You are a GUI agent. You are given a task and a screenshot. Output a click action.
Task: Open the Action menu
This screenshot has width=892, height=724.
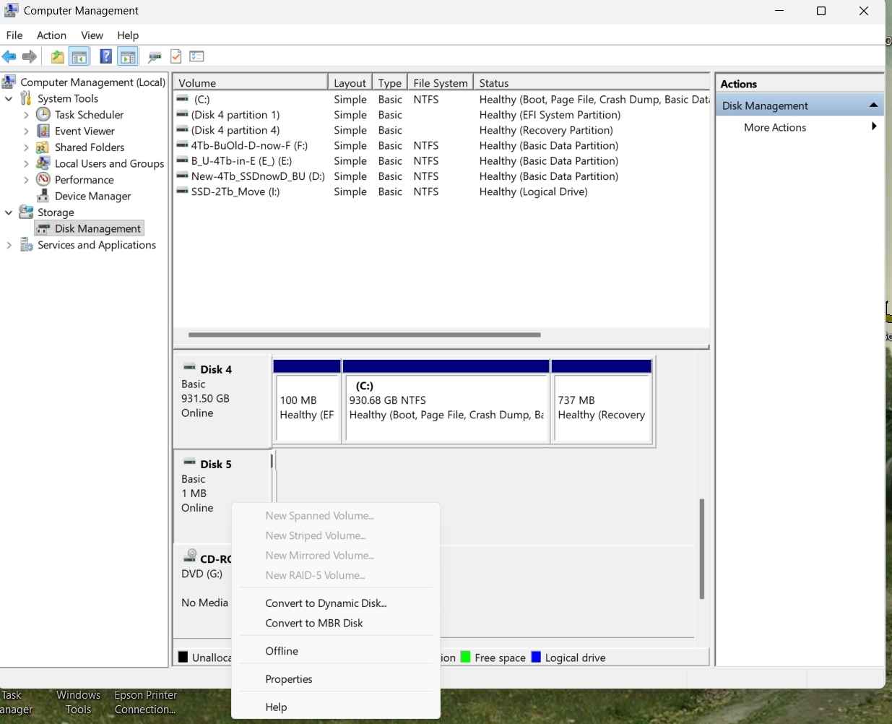coord(51,35)
